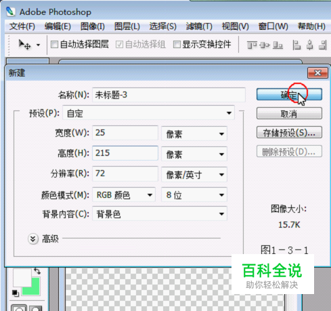
Task: Click align left edges icon
Action: [x=296, y=45]
